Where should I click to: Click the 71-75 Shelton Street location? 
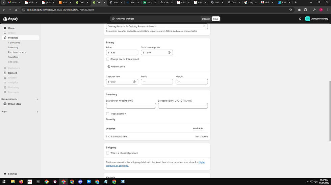[x=117, y=137]
